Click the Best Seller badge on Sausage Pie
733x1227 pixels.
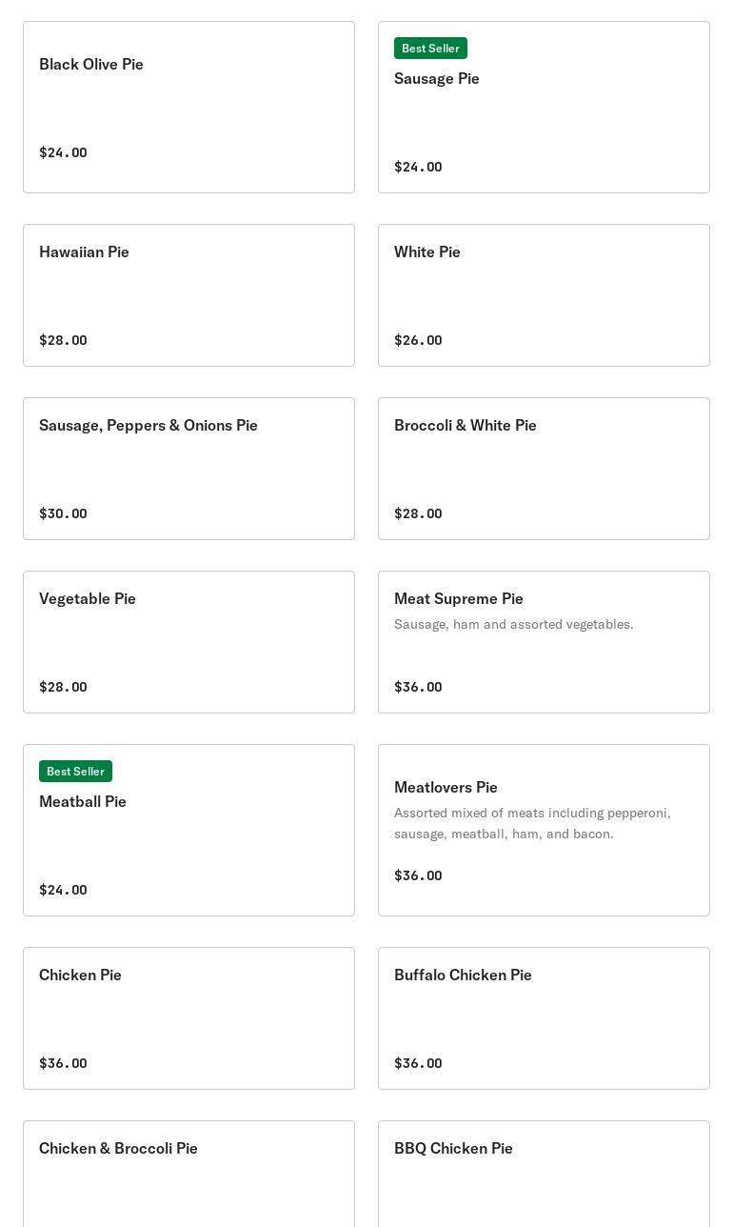click(x=430, y=48)
